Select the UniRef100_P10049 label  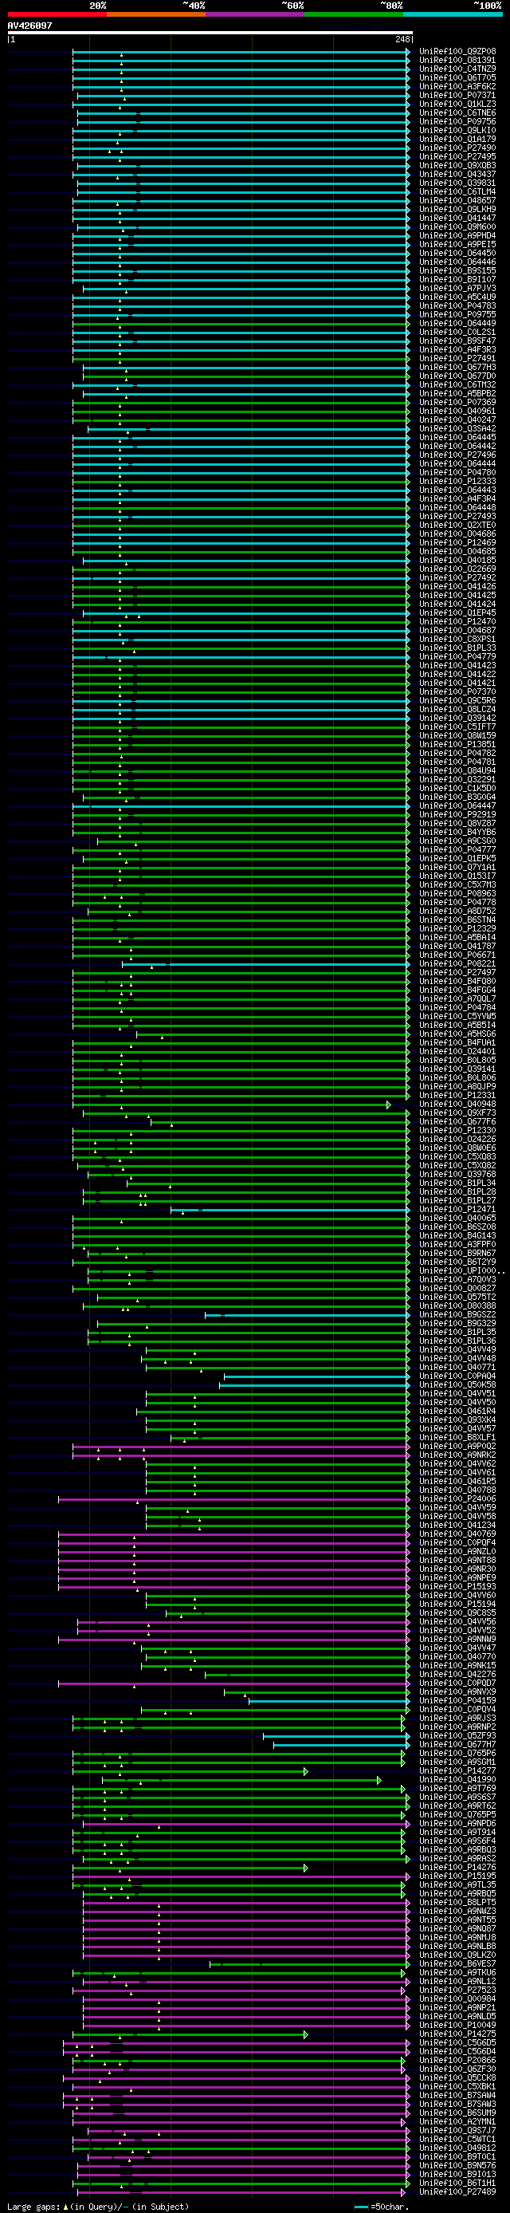pyautogui.click(x=457, y=2025)
